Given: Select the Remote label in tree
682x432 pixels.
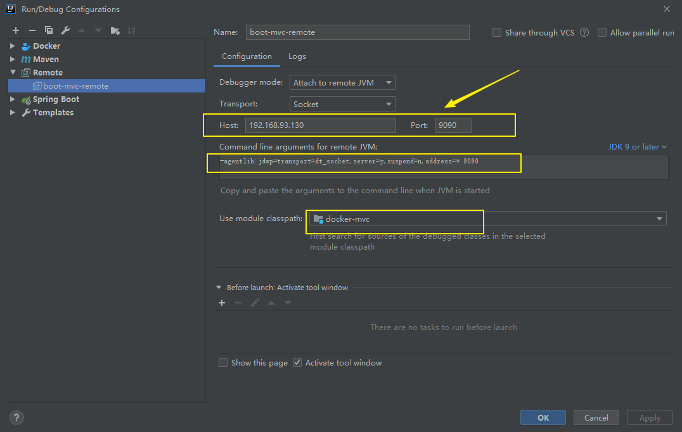Looking at the screenshot, I should tap(48, 73).
